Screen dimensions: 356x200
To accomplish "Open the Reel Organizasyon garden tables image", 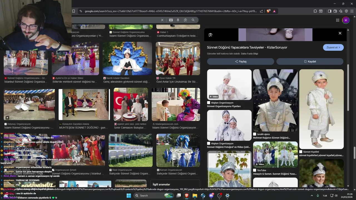I will [x=131, y=150].
